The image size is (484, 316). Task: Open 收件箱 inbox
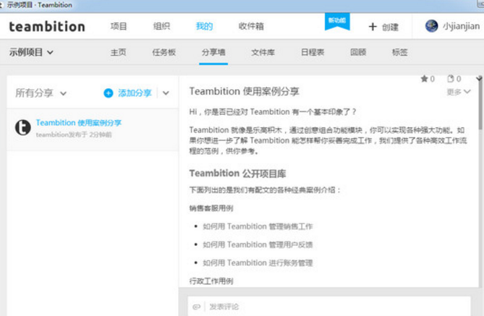(251, 26)
